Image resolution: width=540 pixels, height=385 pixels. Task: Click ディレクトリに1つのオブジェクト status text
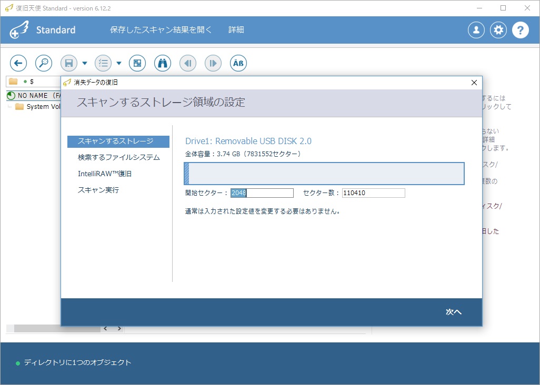(x=78, y=362)
